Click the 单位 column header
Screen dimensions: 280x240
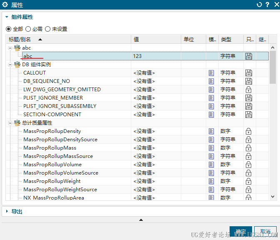click(x=194, y=39)
